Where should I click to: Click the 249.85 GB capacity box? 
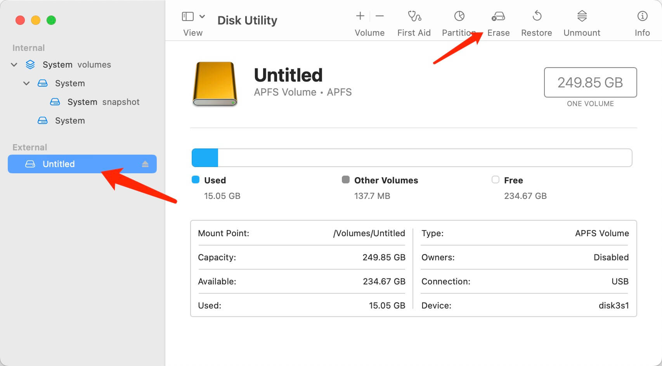590,82
